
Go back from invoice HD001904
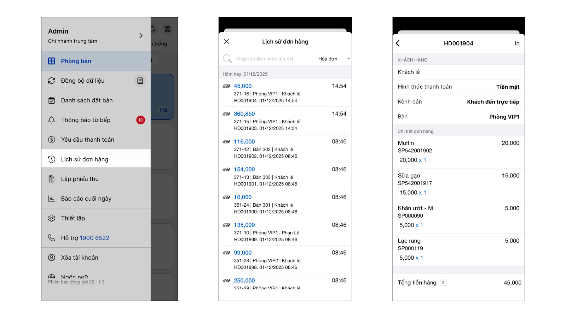398,43
